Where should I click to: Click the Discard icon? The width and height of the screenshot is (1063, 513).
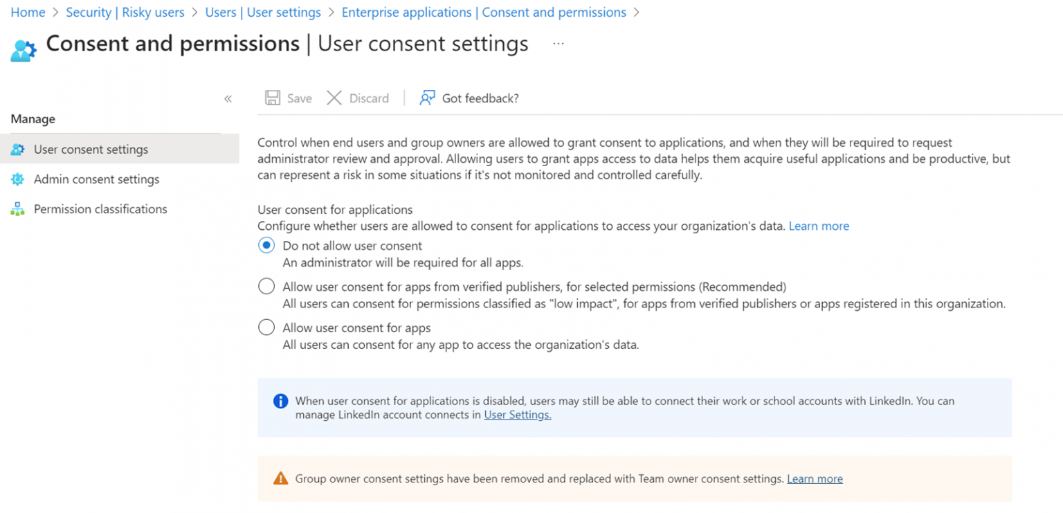[x=334, y=98]
